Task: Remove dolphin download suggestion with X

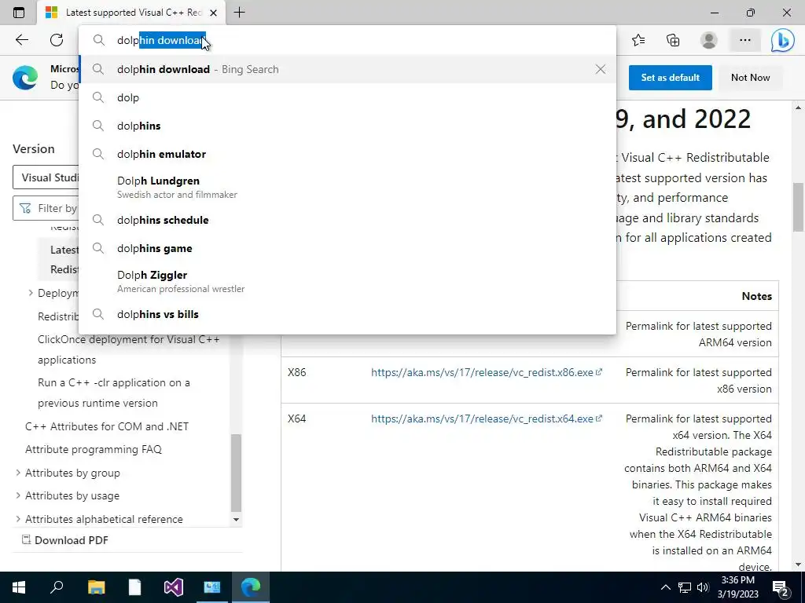Action: pos(600,69)
